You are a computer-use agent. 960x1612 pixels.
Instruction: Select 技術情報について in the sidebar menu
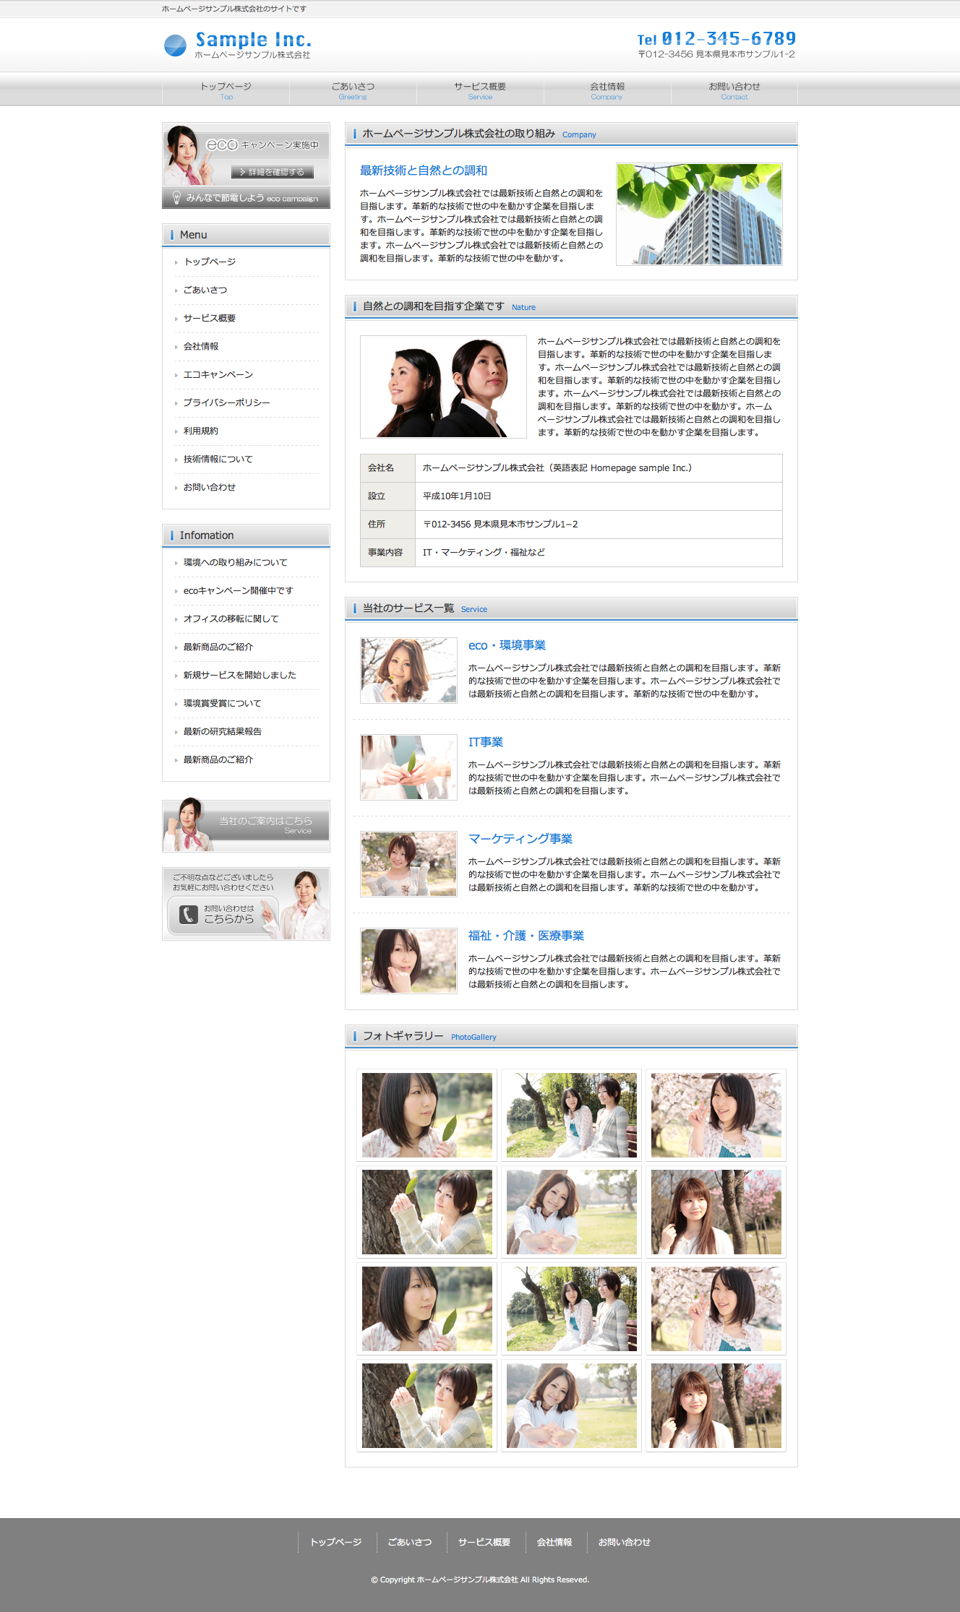[x=218, y=459]
